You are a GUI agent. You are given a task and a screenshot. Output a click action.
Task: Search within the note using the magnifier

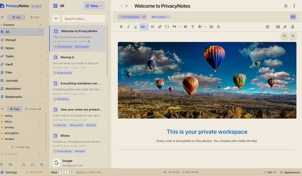[x=284, y=36]
